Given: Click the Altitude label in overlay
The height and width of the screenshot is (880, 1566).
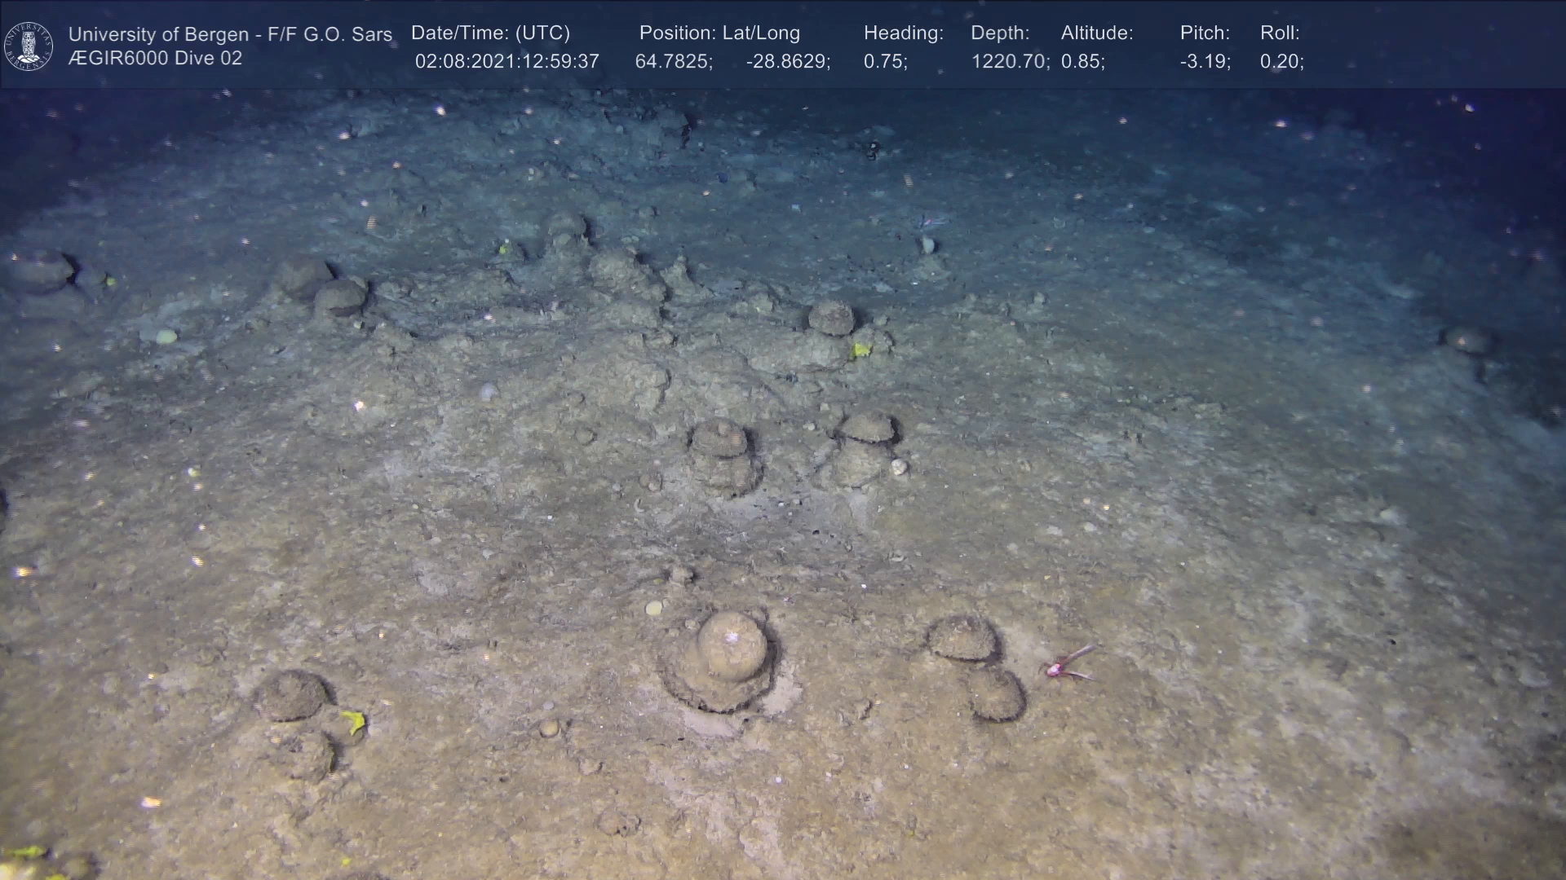Looking at the screenshot, I should click(x=1096, y=33).
